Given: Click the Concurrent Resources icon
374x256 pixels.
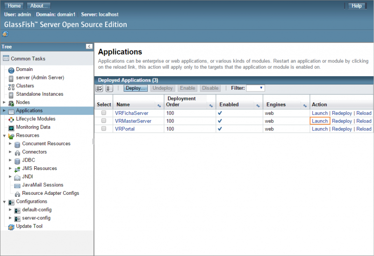Looking at the screenshot, I should click(x=17, y=144).
